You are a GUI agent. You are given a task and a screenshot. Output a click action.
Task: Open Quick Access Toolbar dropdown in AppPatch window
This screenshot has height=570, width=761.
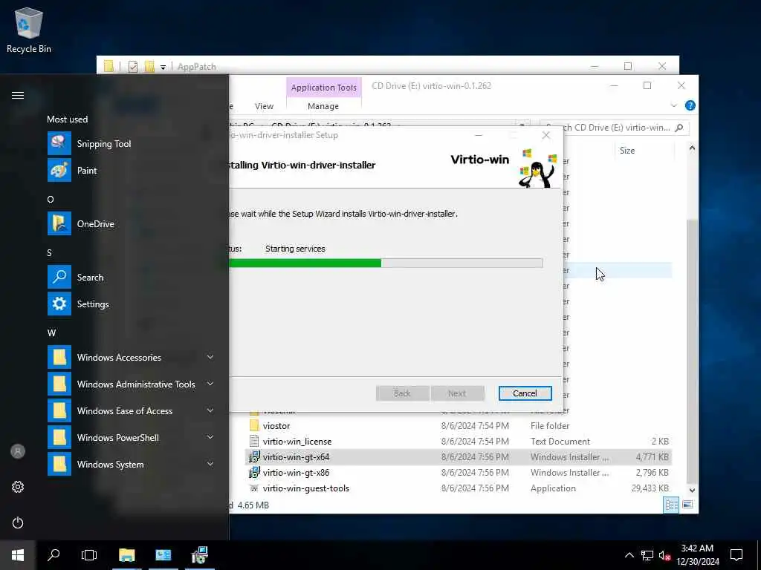(x=163, y=67)
